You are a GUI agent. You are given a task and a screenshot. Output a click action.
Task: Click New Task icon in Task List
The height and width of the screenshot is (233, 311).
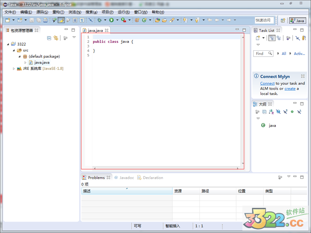257,38
